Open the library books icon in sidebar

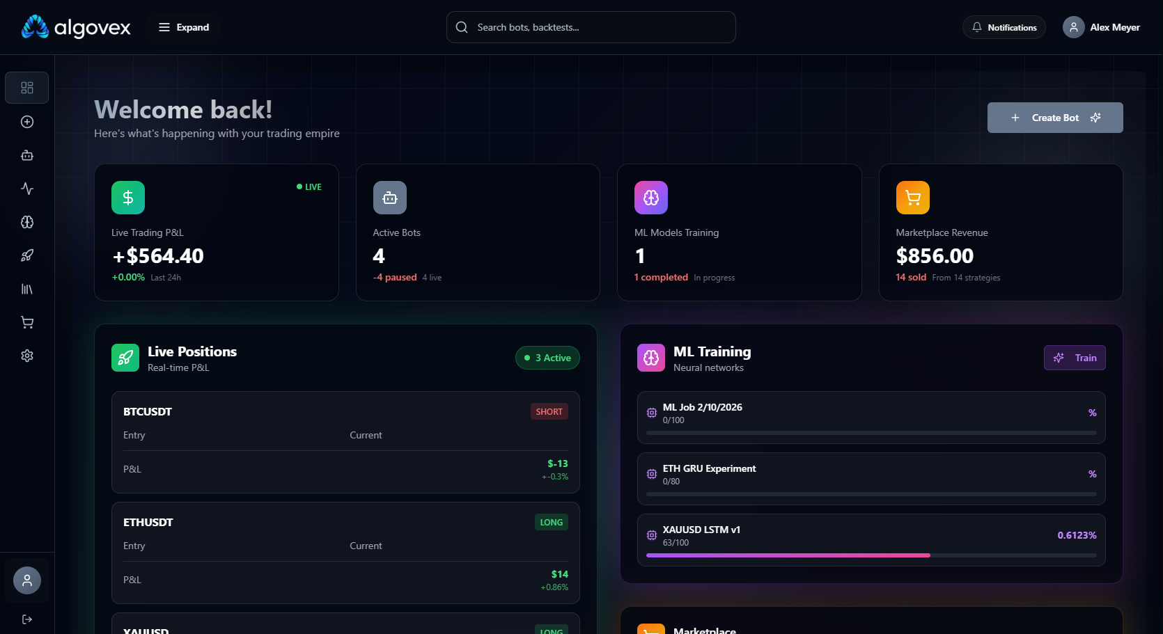(27, 289)
